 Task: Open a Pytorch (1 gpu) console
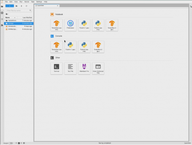pyautogui.click(x=70, y=47)
